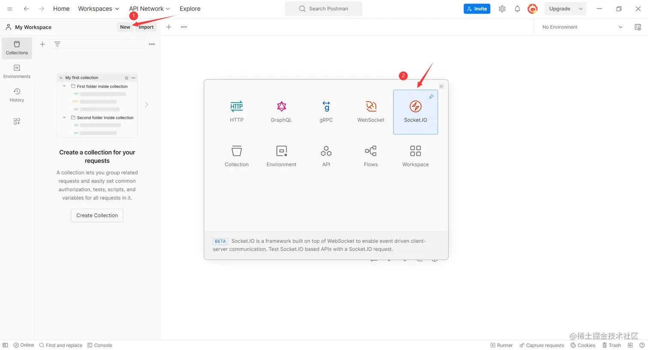
Task: Collapse My first collection in preview
Action: tap(61, 78)
